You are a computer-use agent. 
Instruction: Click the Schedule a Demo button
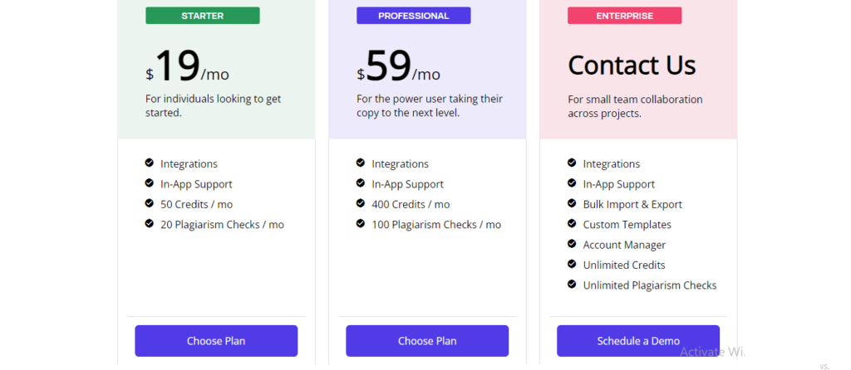pyautogui.click(x=638, y=341)
